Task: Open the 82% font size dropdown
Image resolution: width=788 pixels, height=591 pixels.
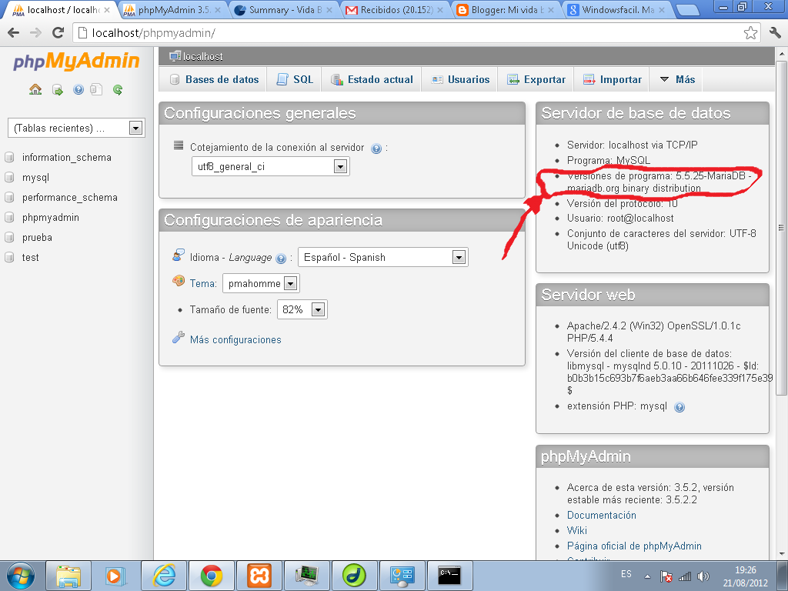Action: (x=302, y=309)
